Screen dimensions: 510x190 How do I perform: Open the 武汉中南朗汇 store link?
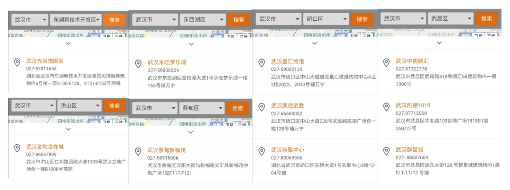click(x=412, y=61)
